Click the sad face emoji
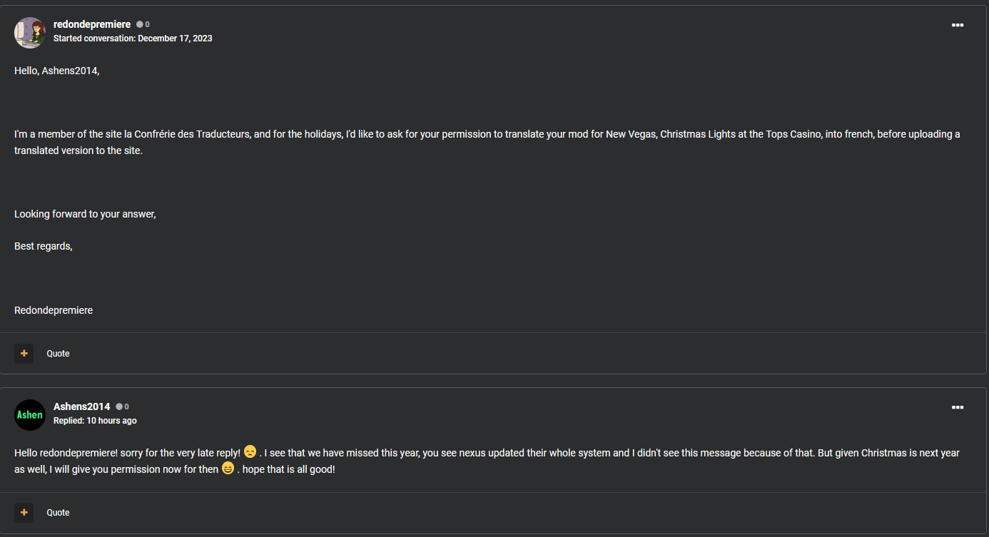 [x=250, y=452]
